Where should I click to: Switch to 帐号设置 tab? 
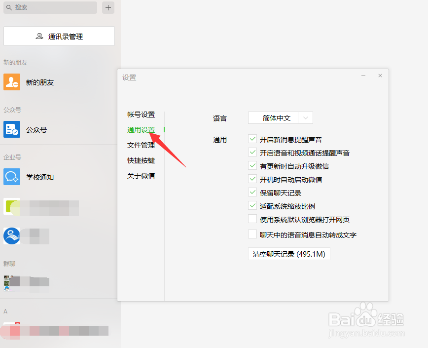coord(141,115)
